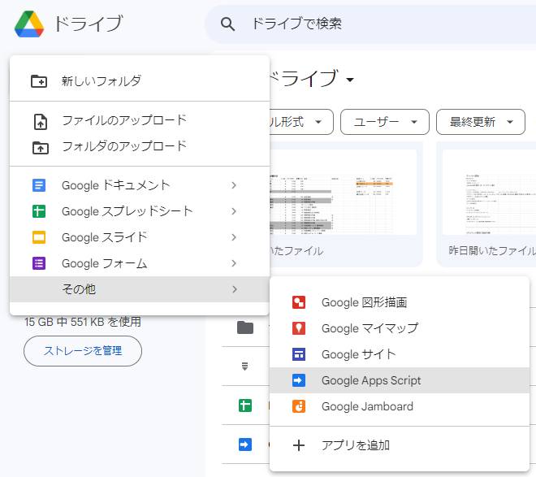Click the ドライブ product name text
The width and height of the screenshot is (536, 477).
89,24
